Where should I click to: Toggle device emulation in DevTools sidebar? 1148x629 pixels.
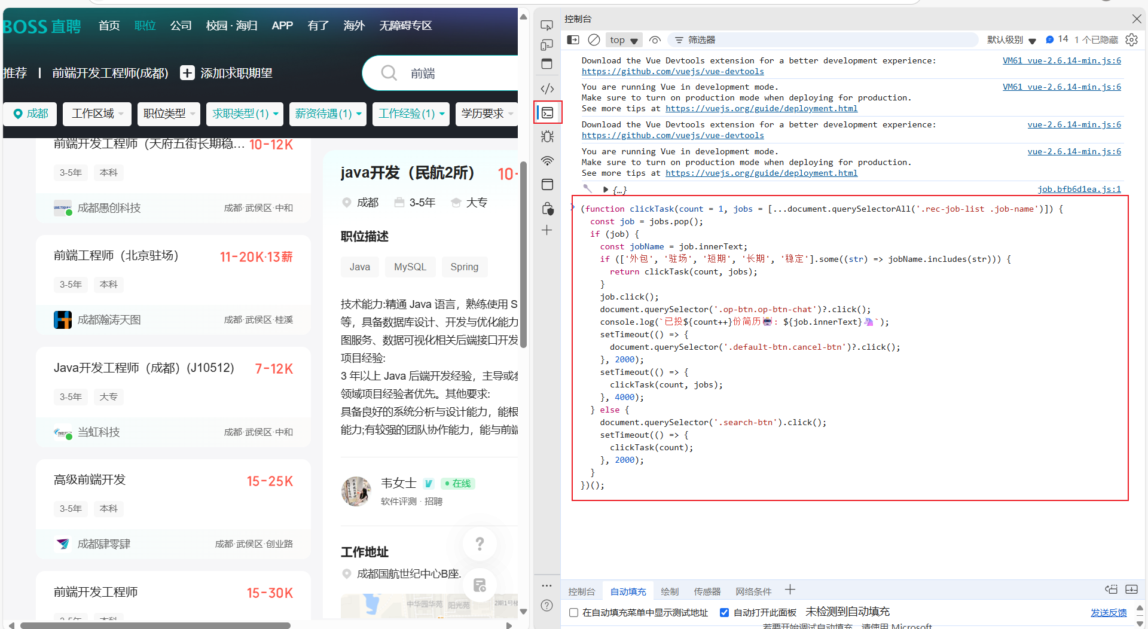click(x=546, y=45)
